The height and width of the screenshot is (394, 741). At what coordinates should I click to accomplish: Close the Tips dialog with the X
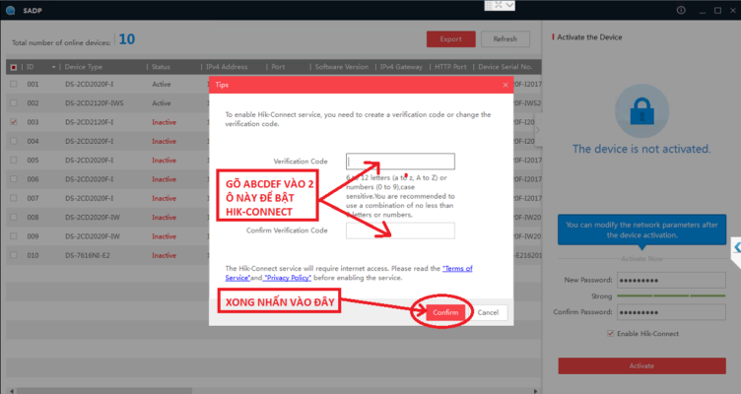[505, 85]
